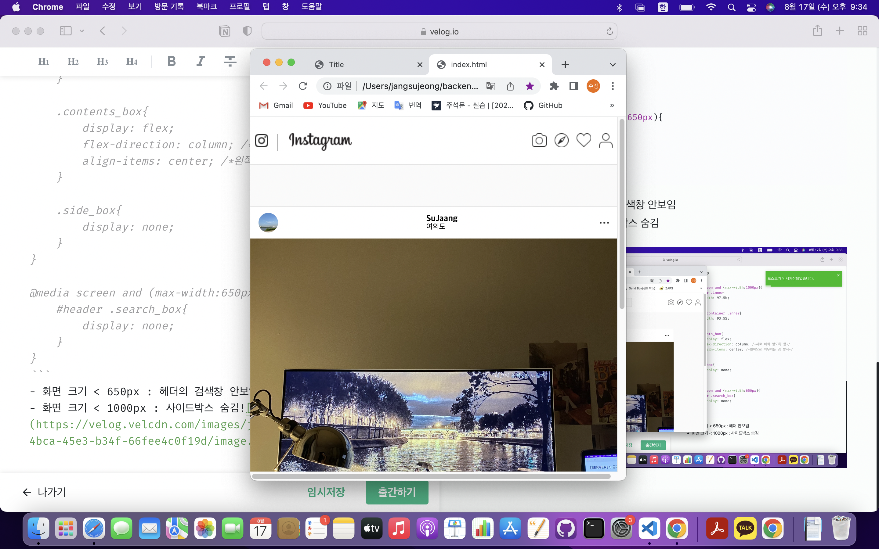Open the three-dot menu on SuJaang post
The image size is (879, 549).
pos(604,223)
